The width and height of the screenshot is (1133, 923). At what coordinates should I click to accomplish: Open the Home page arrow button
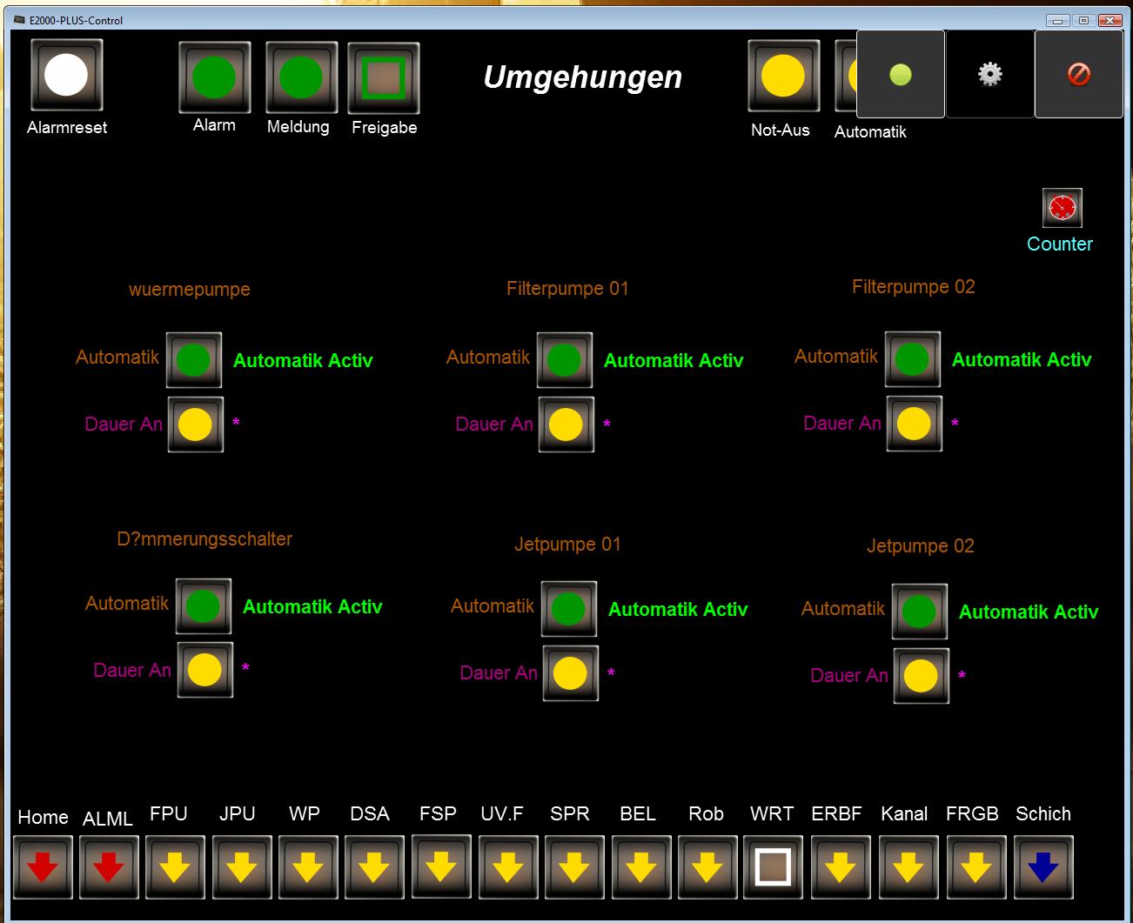pos(43,867)
